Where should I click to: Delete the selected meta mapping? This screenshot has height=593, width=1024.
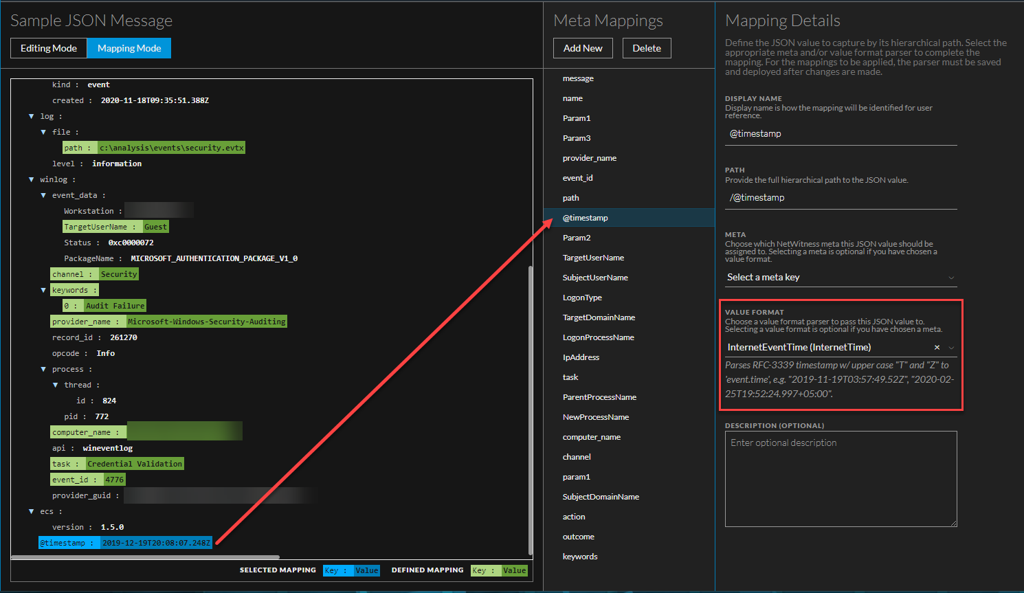[647, 48]
